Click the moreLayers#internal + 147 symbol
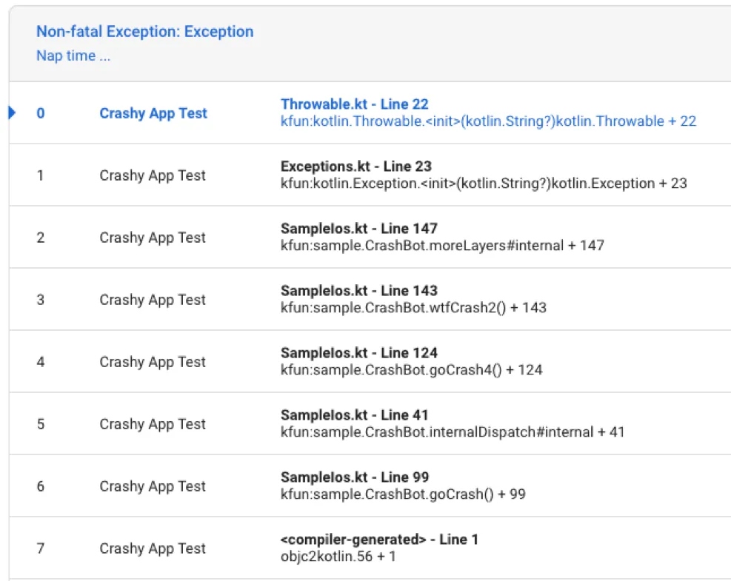 coord(442,246)
